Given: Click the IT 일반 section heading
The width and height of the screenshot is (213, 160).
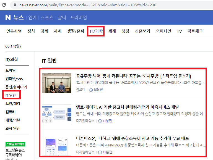Looking at the screenshot, I should (49, 61).
